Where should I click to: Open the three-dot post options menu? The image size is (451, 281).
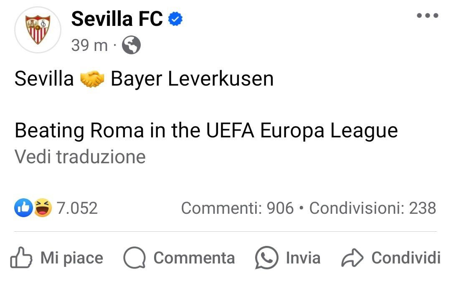tap(428, 15)
